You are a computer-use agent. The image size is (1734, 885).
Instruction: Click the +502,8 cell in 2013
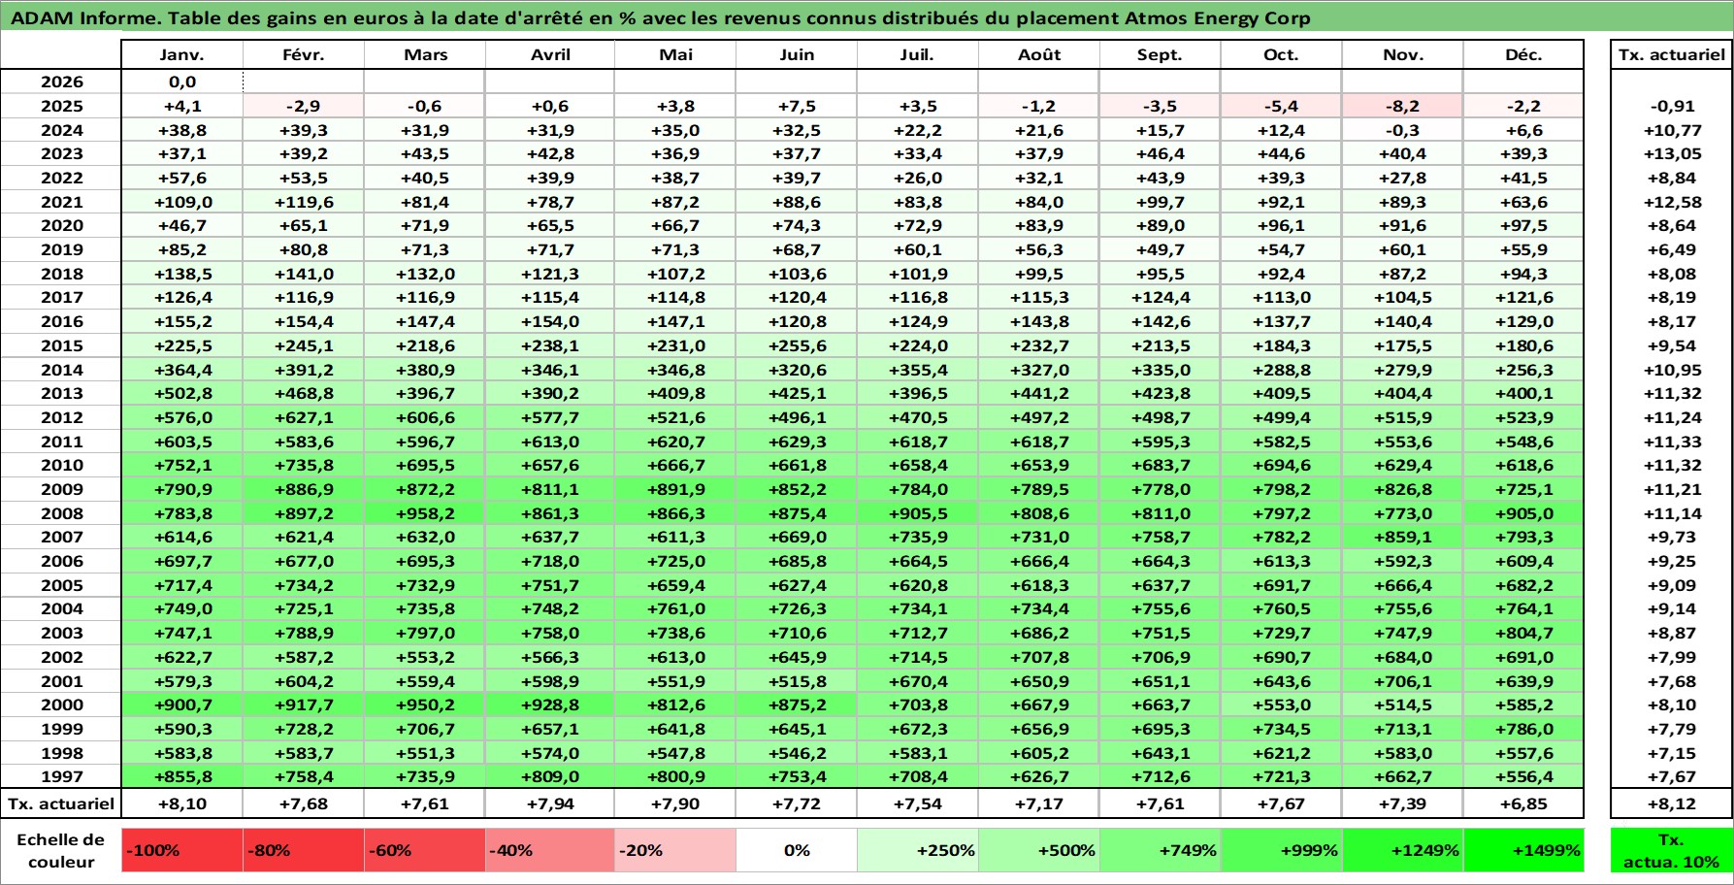click(x=182, y=393)
